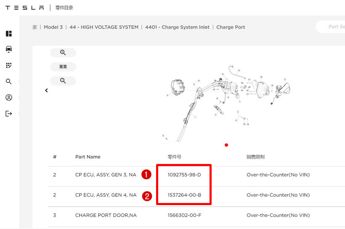Click the charge port exploded diagram

[x=226, y=101]
